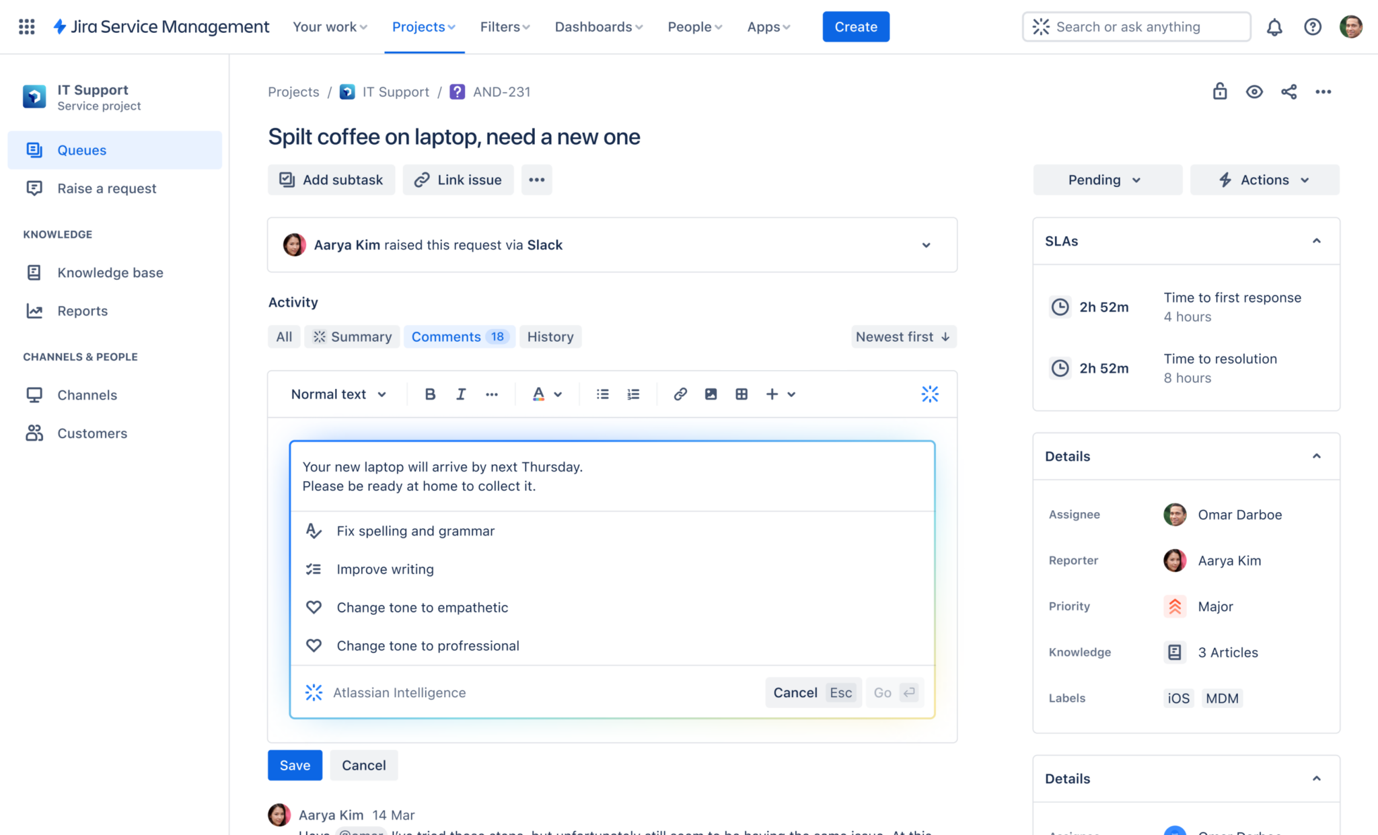Click the Bold formatting icon
Screen dimensions: 1378x835
point(430,394)
